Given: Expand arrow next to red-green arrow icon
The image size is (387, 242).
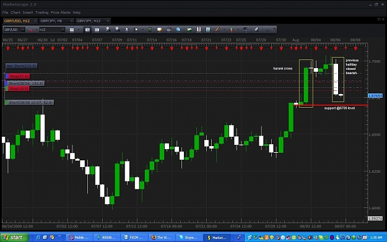Looking at the screenshot, I should [x=238, y=30].
